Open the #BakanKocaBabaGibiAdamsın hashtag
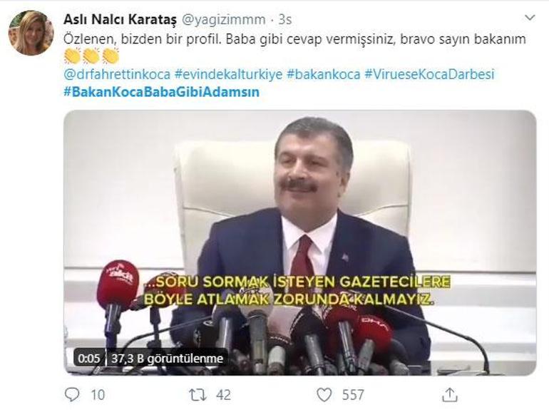The image size is (549, 410). (x=161, y=92)
